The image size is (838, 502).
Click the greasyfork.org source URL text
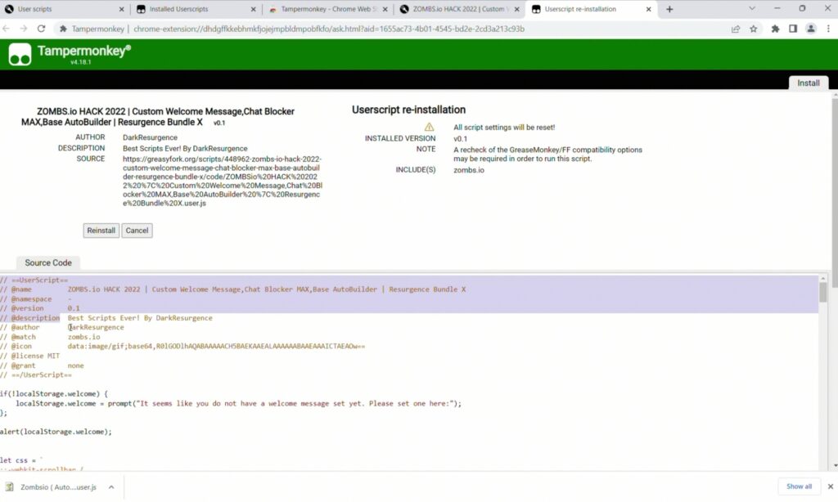tap(223, 181)
